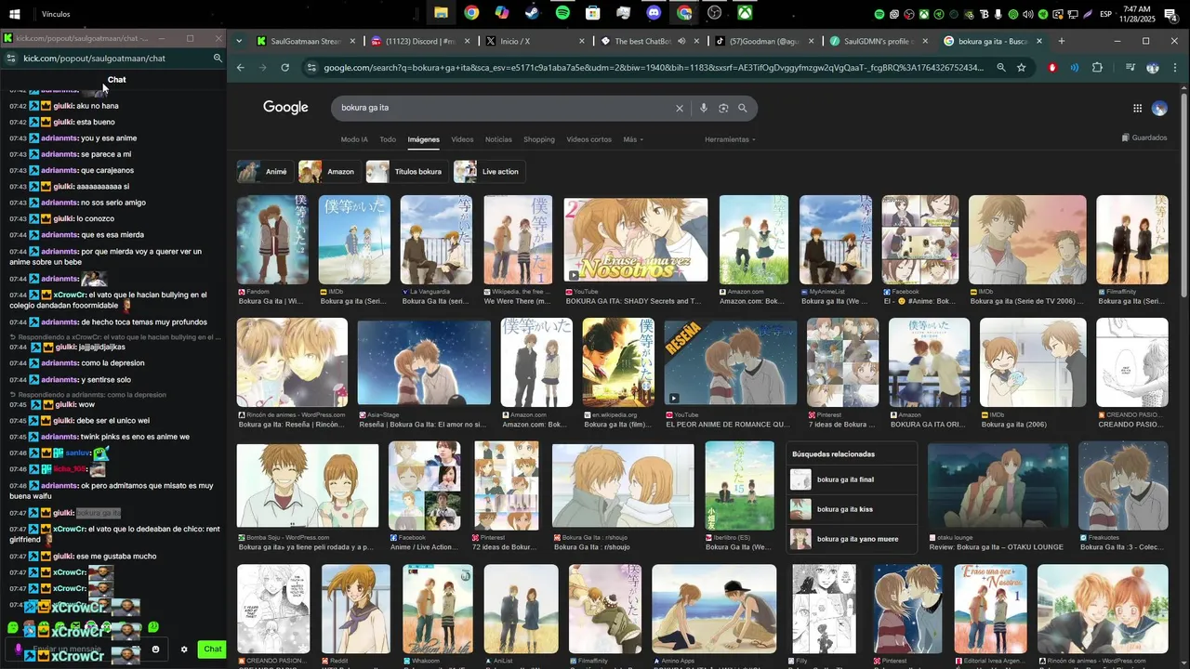Viewport: 1190px width, 669px height.
Task: Open the zoom indicator in the address bar
Action: (x=1000, y=68)
